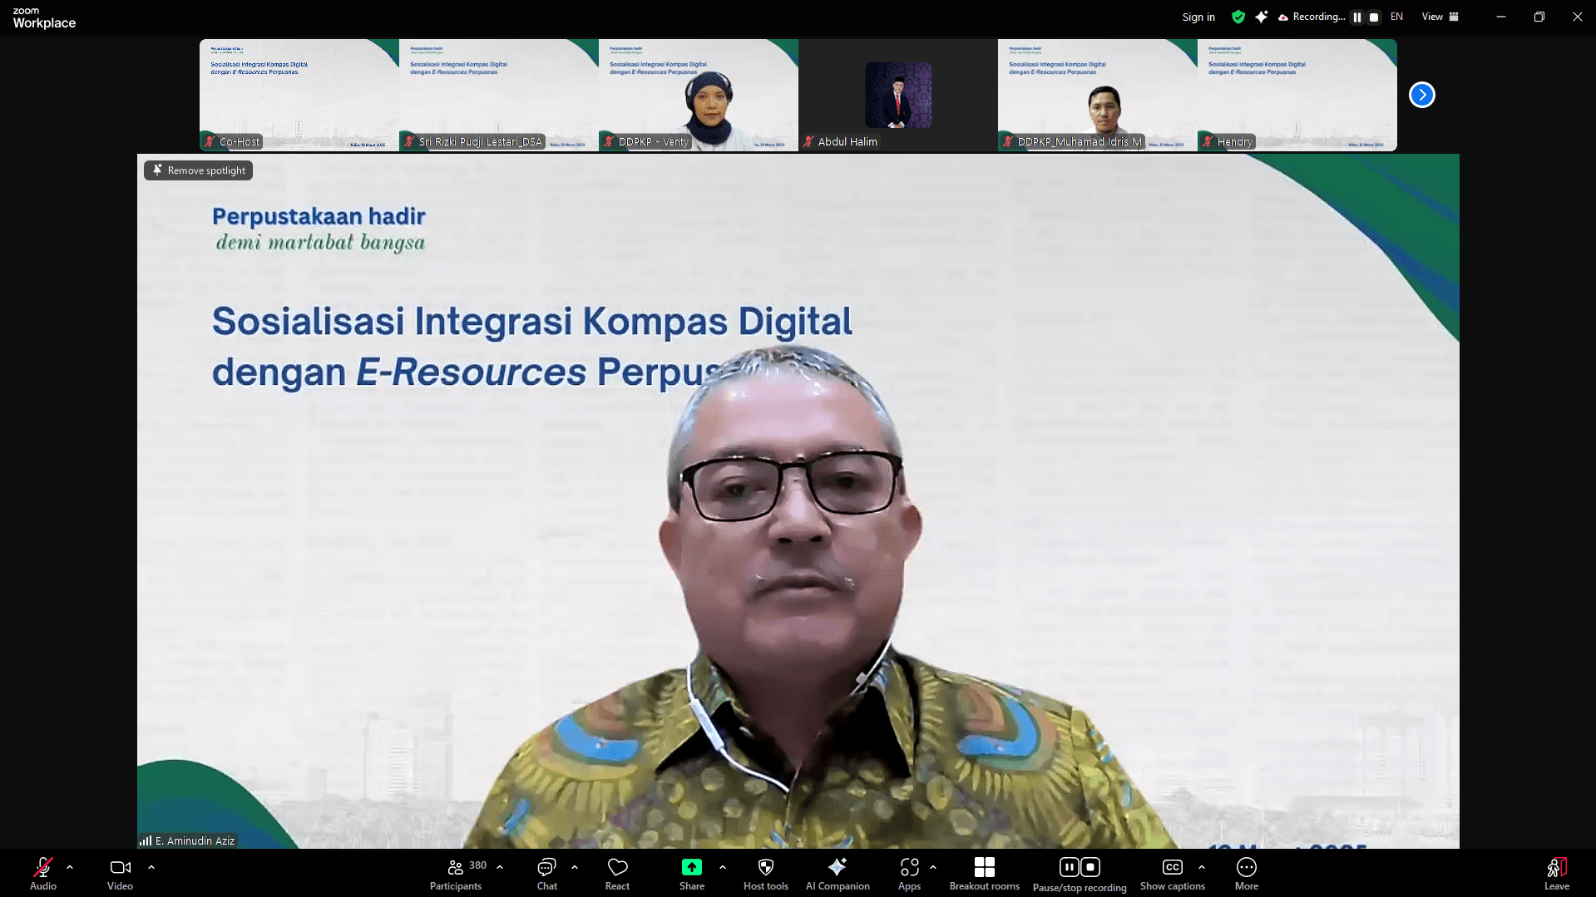This screenshot has height=897, width=1596.
Task: Select Abdul Halim's thumbnail
Action: [897, 95]
